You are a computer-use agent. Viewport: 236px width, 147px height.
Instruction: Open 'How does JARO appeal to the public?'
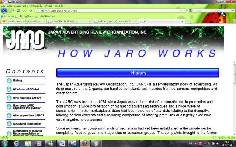(x=27, y=107)
